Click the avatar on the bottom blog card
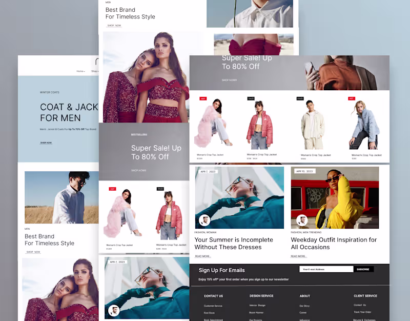Image resolution: width=410 pixels, height=321 pixels. pyautogui.click(x=114, y=311)
